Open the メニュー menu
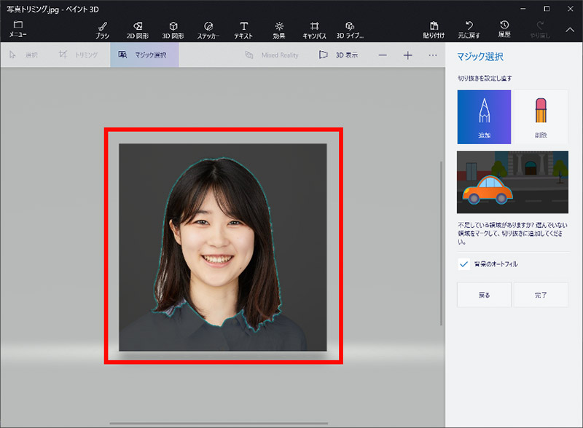The width and height of the screenshot is (583, 428). pos(18,29)
